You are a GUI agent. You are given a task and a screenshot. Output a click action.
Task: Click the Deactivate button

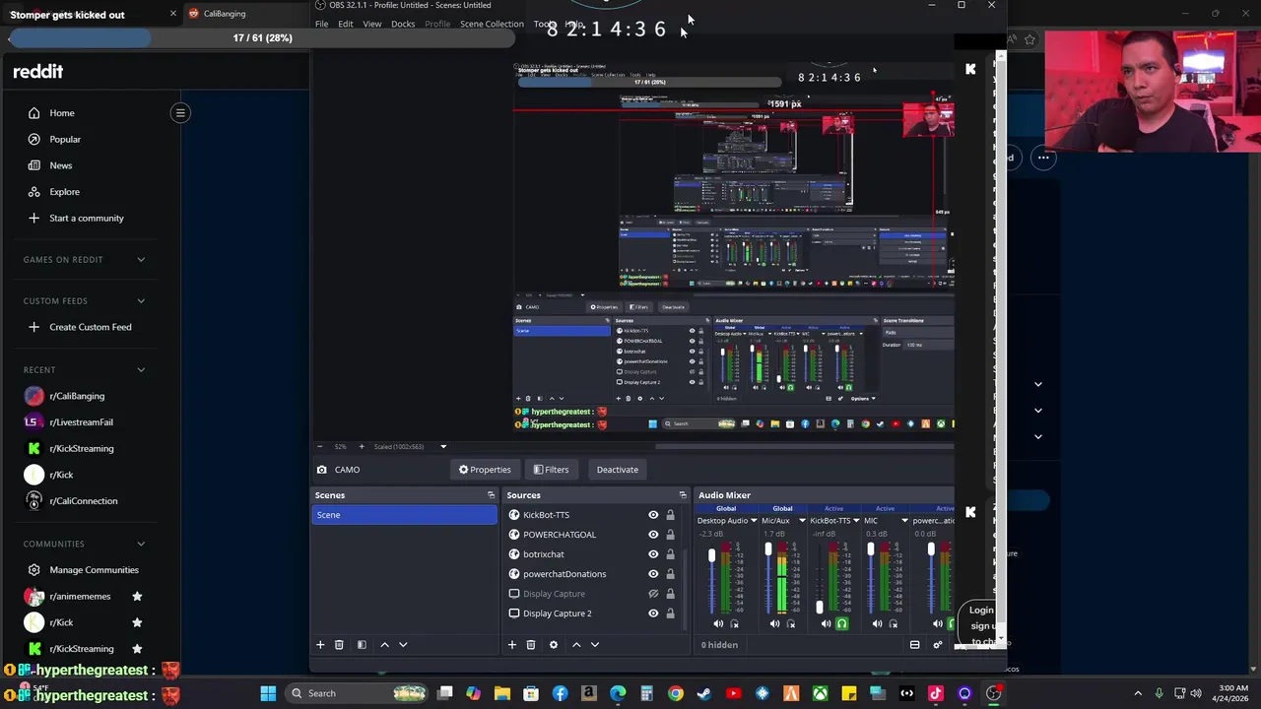(618, 470)
